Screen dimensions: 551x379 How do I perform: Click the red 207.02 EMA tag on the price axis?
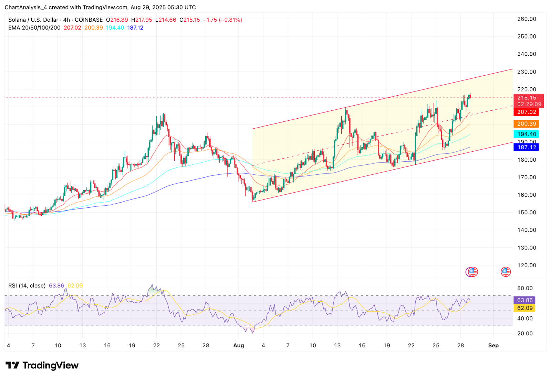click(526, 112)
